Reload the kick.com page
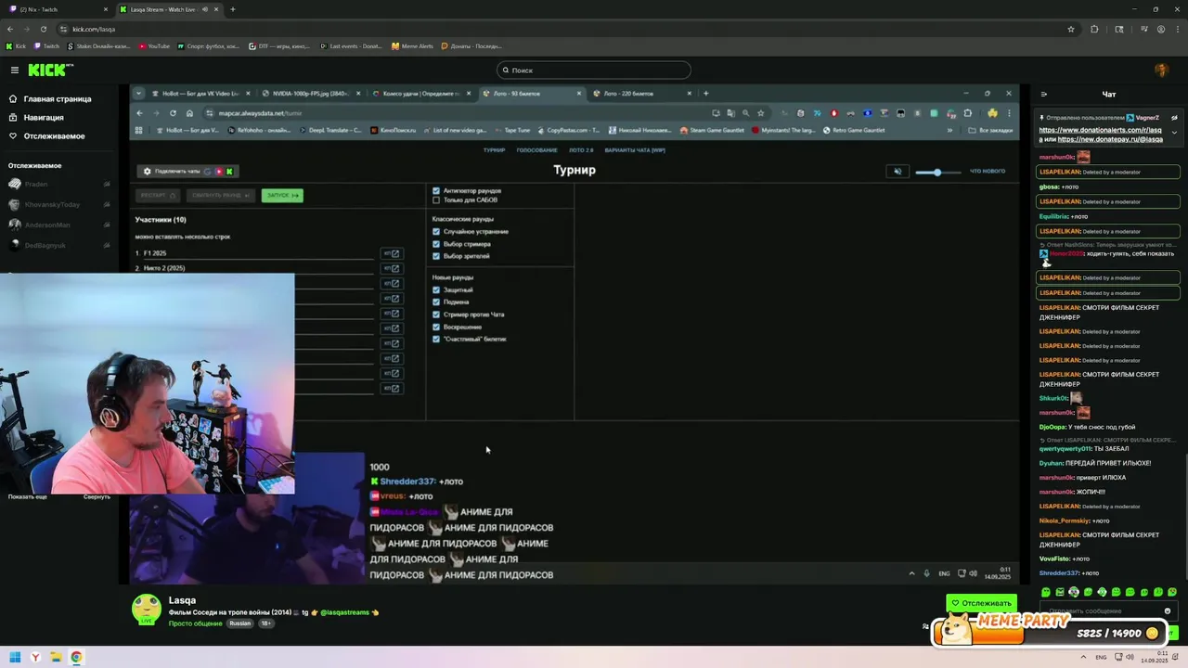 coord(44,29)
